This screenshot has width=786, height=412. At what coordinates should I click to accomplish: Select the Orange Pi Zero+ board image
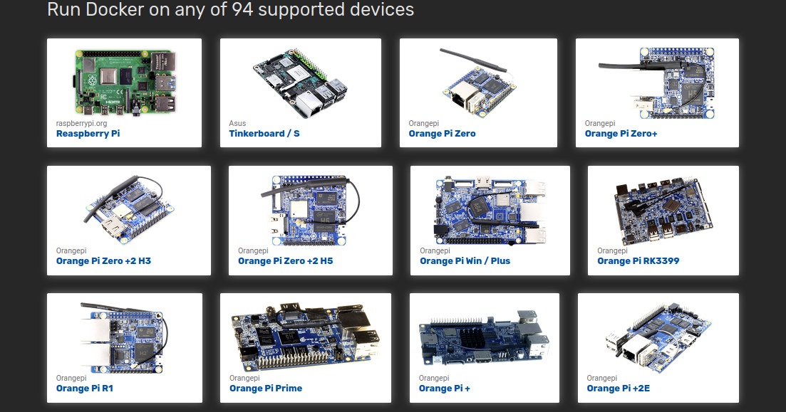657,83
